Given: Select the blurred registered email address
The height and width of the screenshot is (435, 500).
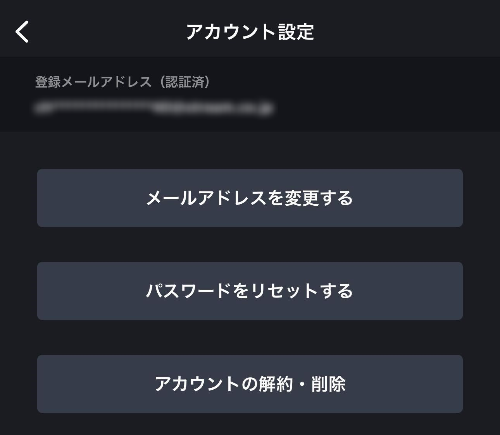Looking at the screenshot, I should coord(153,107).
